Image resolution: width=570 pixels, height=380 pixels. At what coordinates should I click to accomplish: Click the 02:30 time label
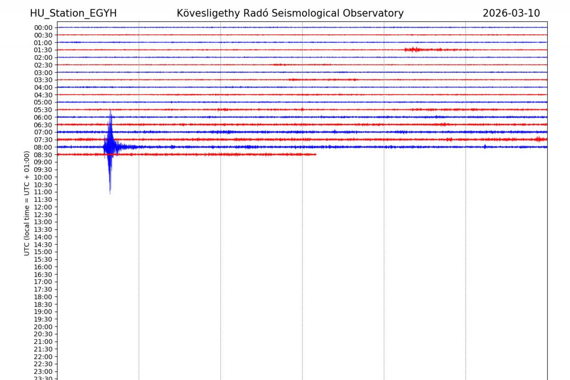[43, 65]
